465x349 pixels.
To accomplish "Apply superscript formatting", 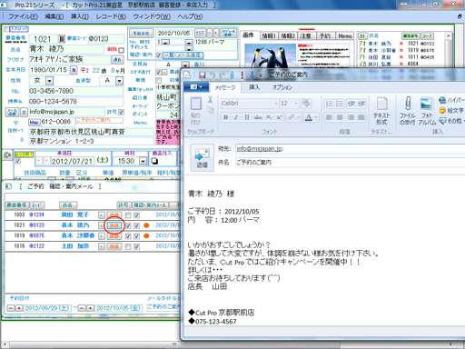I will pyautogui.click(x=279, y=117).
